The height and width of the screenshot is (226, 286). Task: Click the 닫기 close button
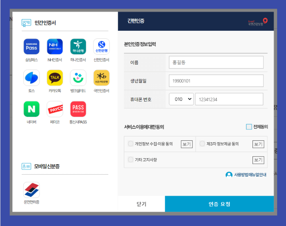coord(141,204)
